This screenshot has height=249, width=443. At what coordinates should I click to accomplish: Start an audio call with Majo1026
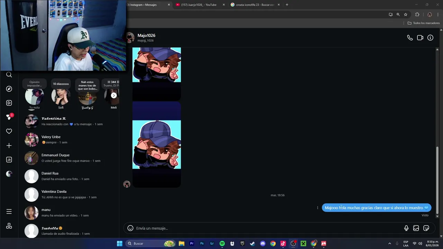[x=410, y=38]
